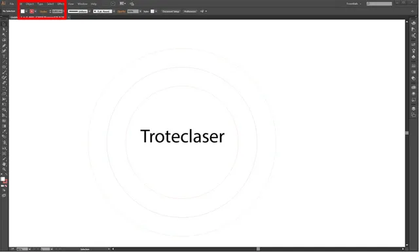Viewport: 419px width, 252px height.
Task: Open the View menu
Action: [x=71, y=4]
